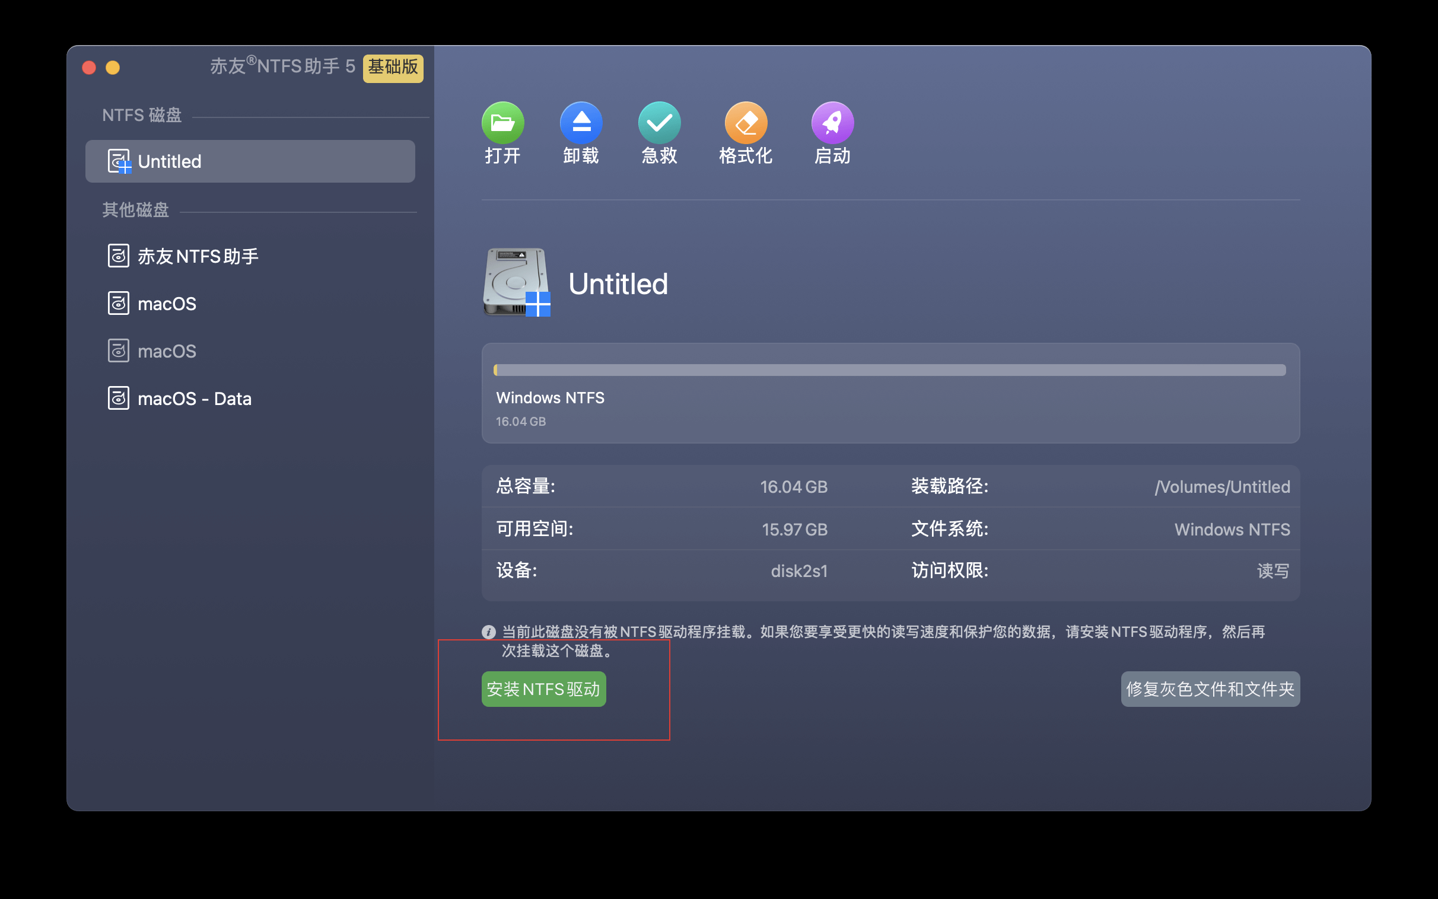Collapse the NTFS 磁盘 section header
Viewport: 1438px width, 899px height.
click(142, 115)
